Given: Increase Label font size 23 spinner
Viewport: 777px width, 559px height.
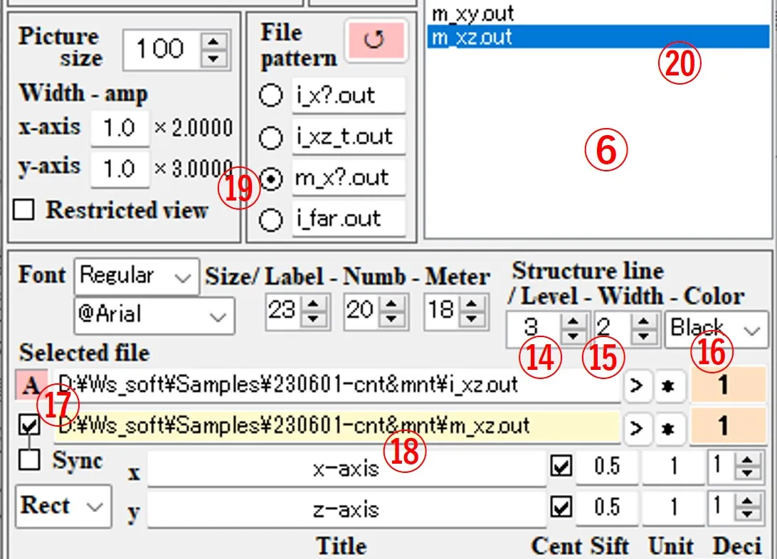Looking at the screenshot, I should (x=313, y=304).
